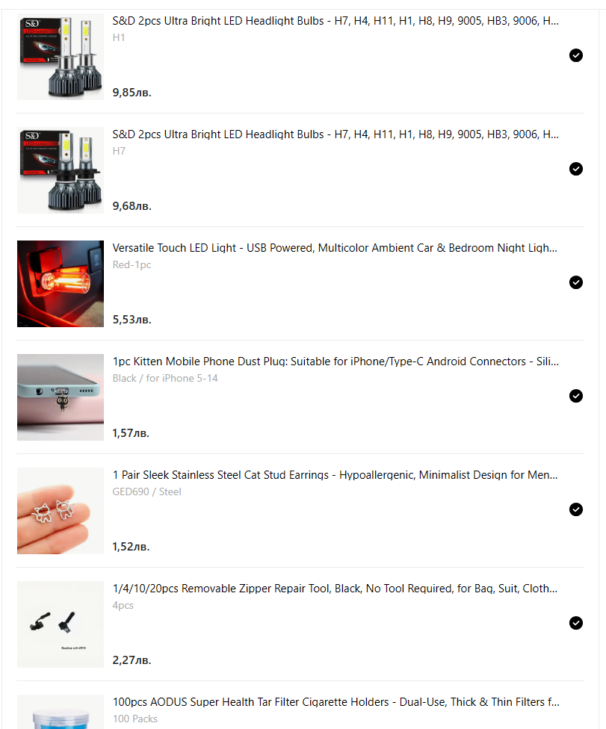
Task: Deselect the Cat Stud Earrings item
Action: point(576,509)
